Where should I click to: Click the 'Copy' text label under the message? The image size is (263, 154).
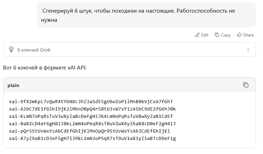click(226, 35)
